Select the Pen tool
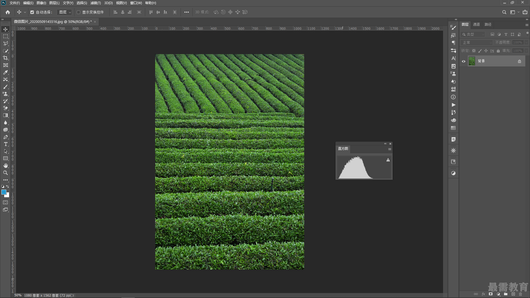 point(6,137)
